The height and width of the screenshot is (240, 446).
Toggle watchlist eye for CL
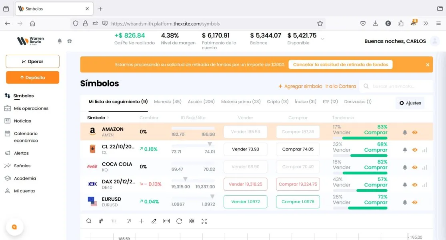coord(415,150)
